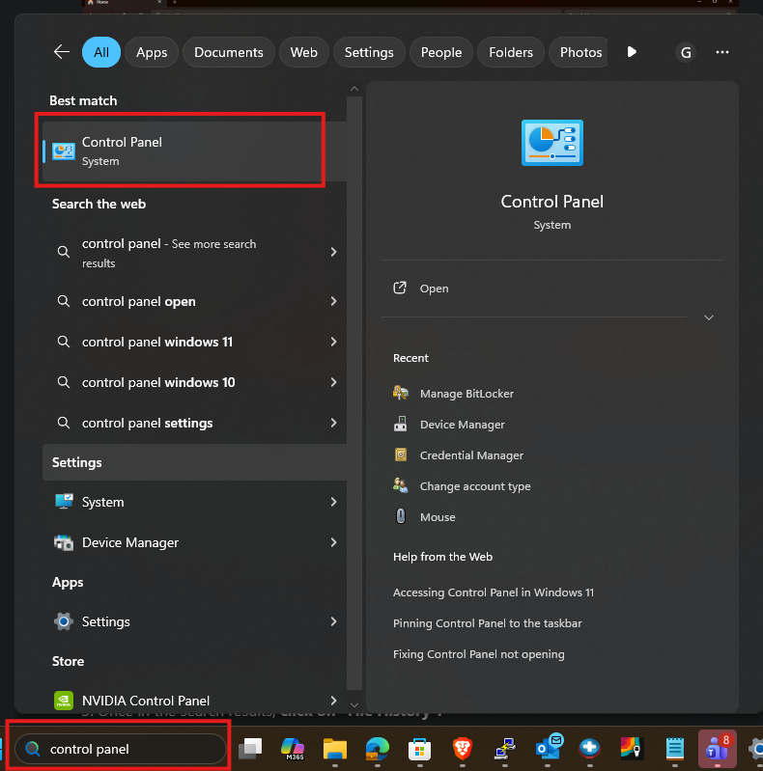
Task: Open recent item Mouse
Action: click(438, 517)
